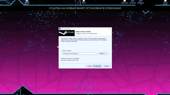Click the 'Выбор папки установки' heading text
Screen dimensions: 170x95
(83, 32)
